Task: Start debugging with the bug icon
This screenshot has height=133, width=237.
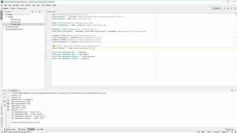Action: point(228,8)
